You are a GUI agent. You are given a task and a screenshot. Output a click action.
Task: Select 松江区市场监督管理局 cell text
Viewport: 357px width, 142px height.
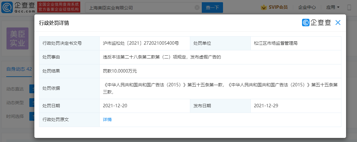click(x=276, y=43)
